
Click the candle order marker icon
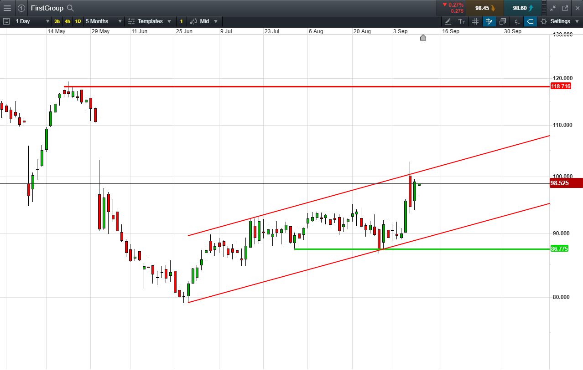516,21
